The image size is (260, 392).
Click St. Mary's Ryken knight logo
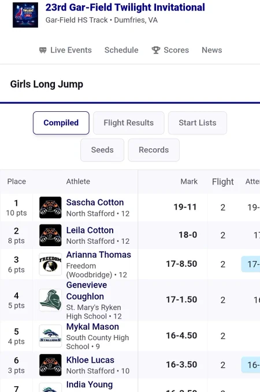50,300
